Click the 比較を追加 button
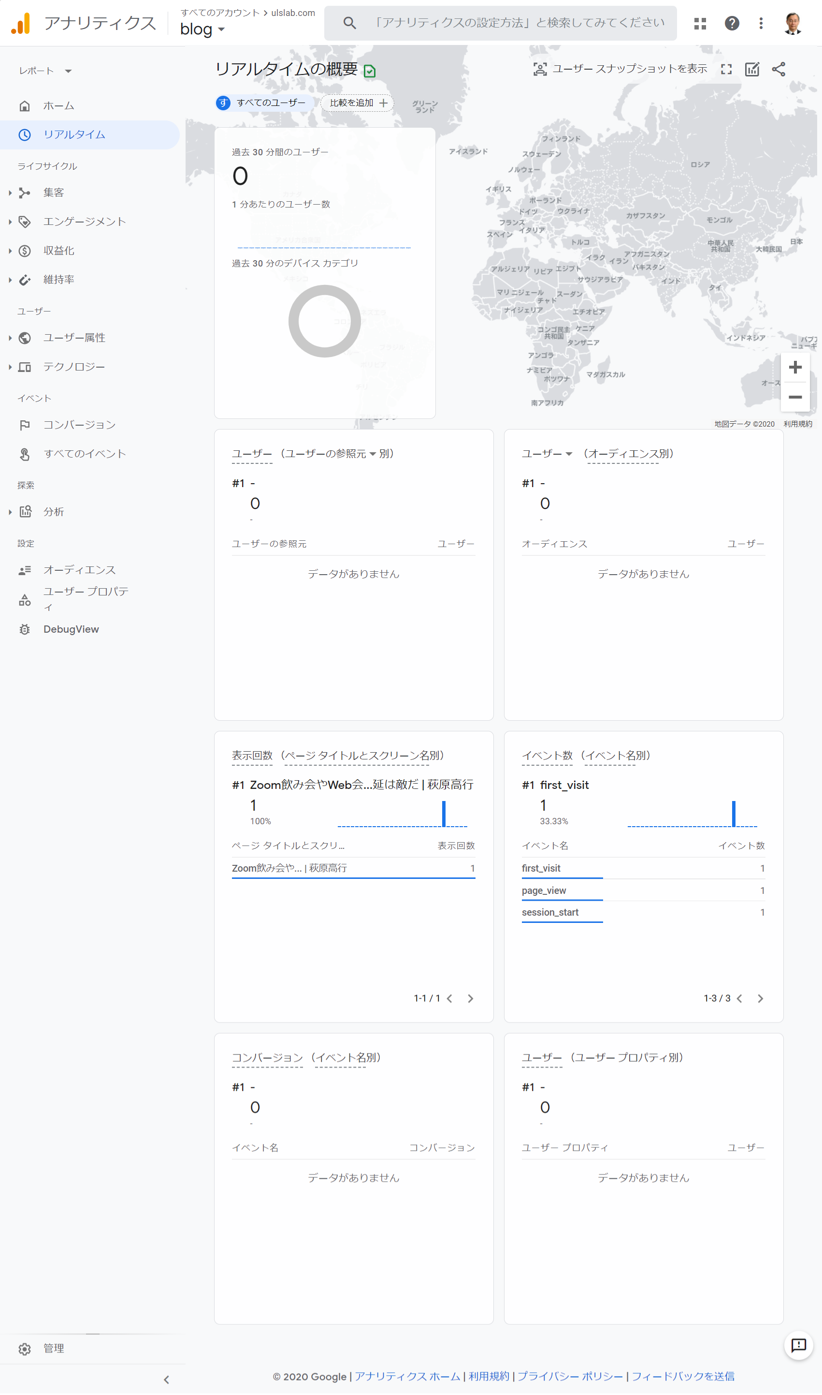Screen dimensions: 822x1395 357,103
